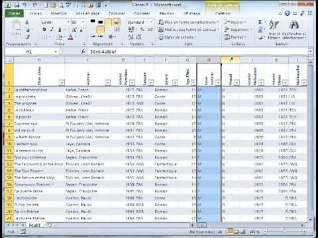Image resolution: width=318 pixels, height=238 pixels.
Task: Click the cell borders icon
Action: 45,37
